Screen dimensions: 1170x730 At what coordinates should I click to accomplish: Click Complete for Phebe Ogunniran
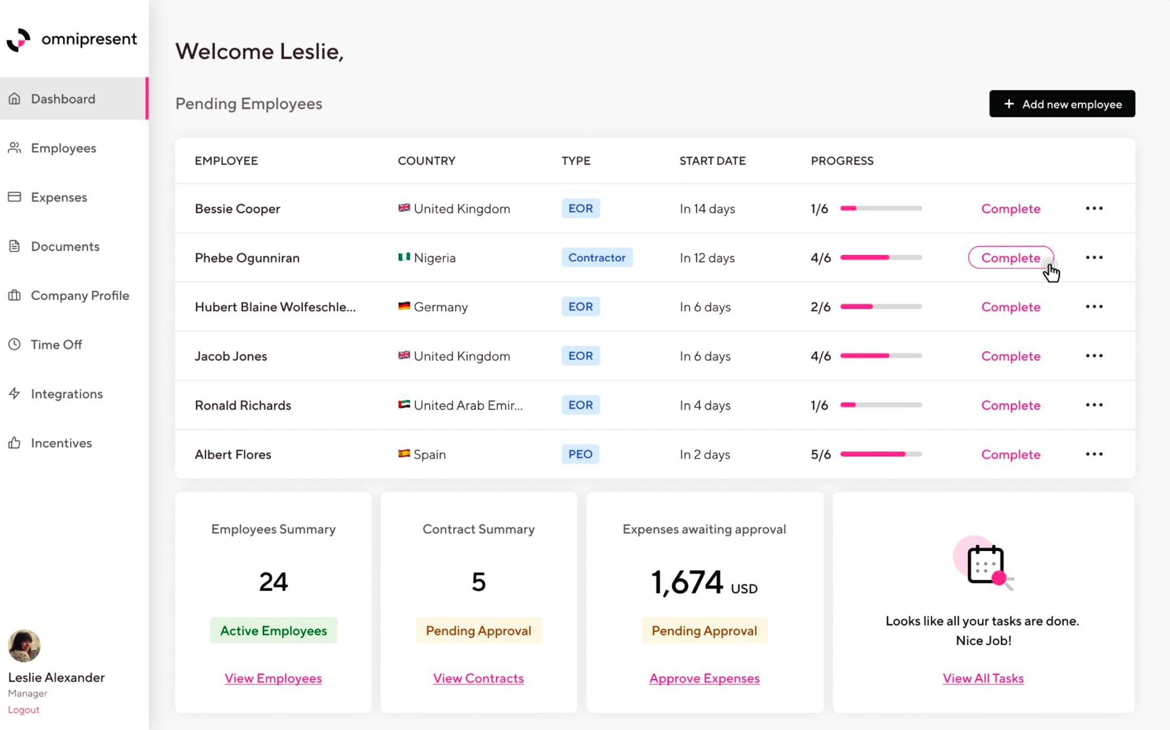pos(1011,258)
